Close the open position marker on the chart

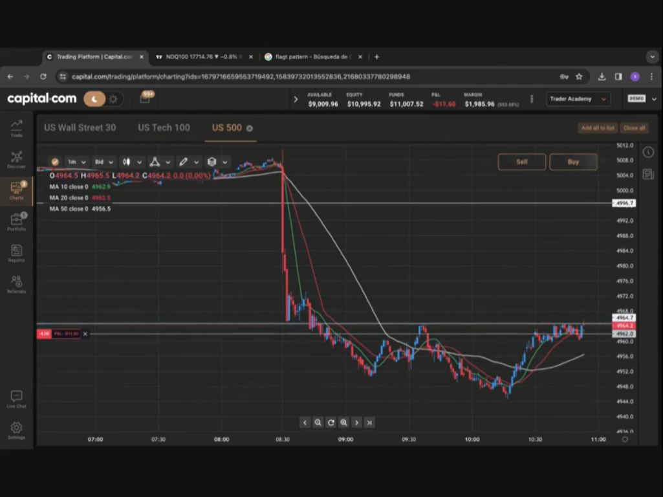pyautogui.click(x=85, y=334)
